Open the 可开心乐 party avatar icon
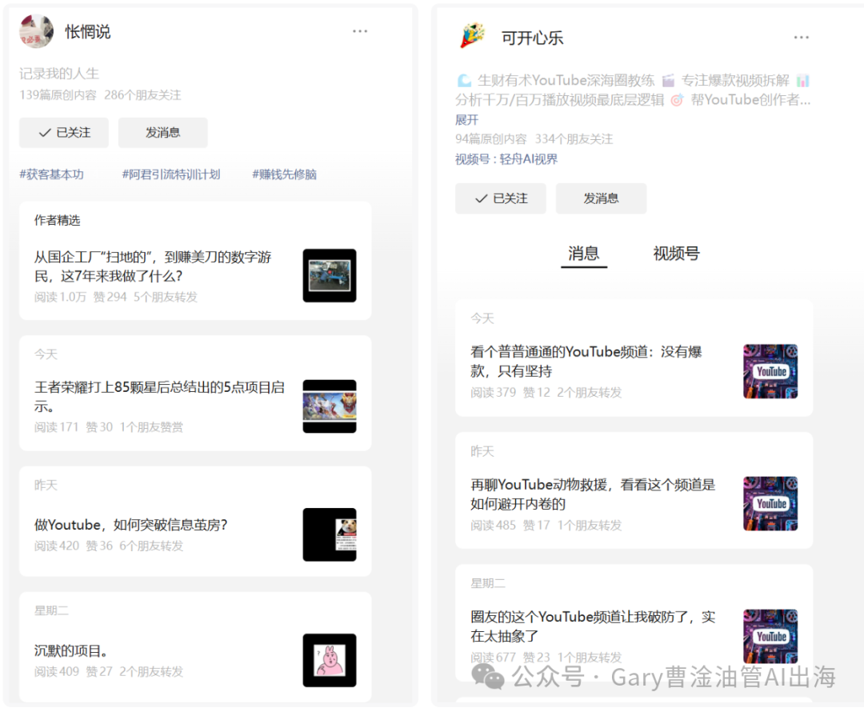Image resolution: width=864 pixels, height=712 pixels. (473, 36)
